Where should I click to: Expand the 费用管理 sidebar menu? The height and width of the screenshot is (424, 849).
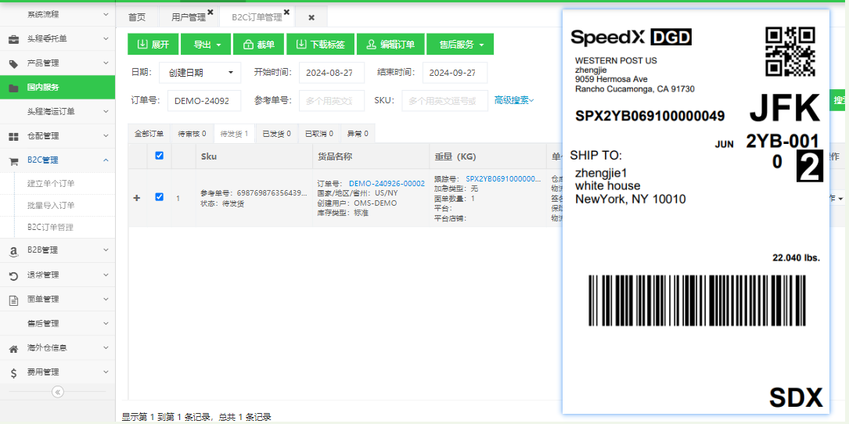(106, 372)
